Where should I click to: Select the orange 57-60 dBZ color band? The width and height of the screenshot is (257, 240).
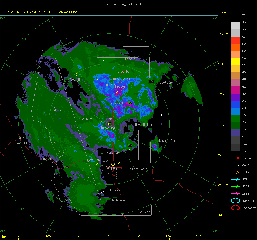click(235, 47)
